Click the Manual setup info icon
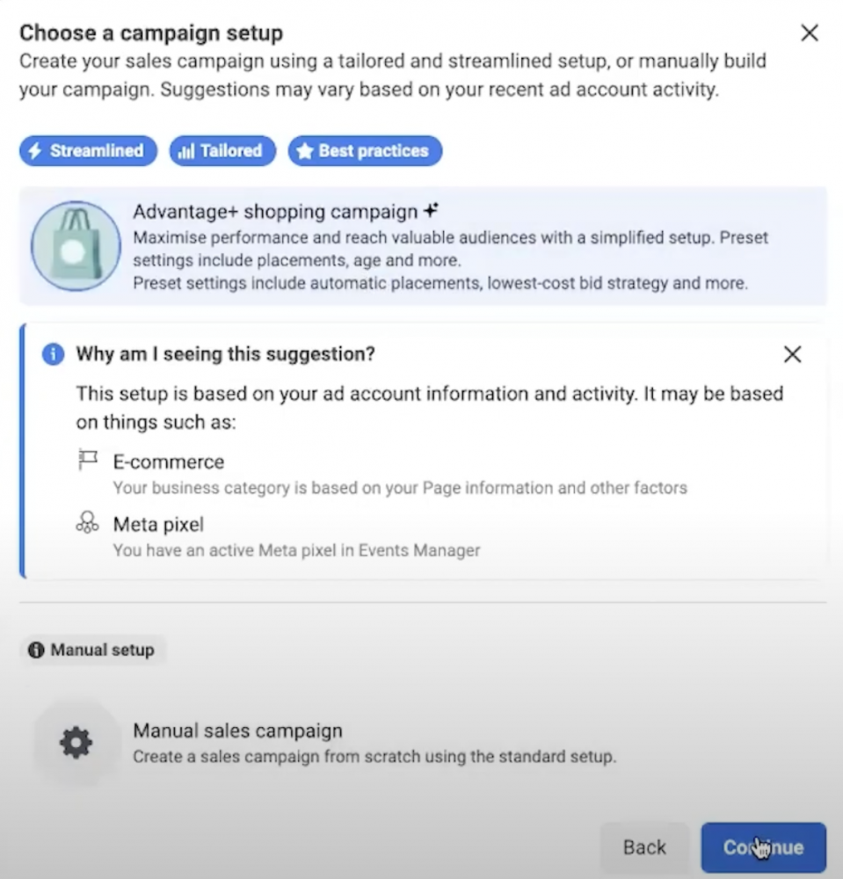Viewport: 843px width, 879px height. [36, 650]
